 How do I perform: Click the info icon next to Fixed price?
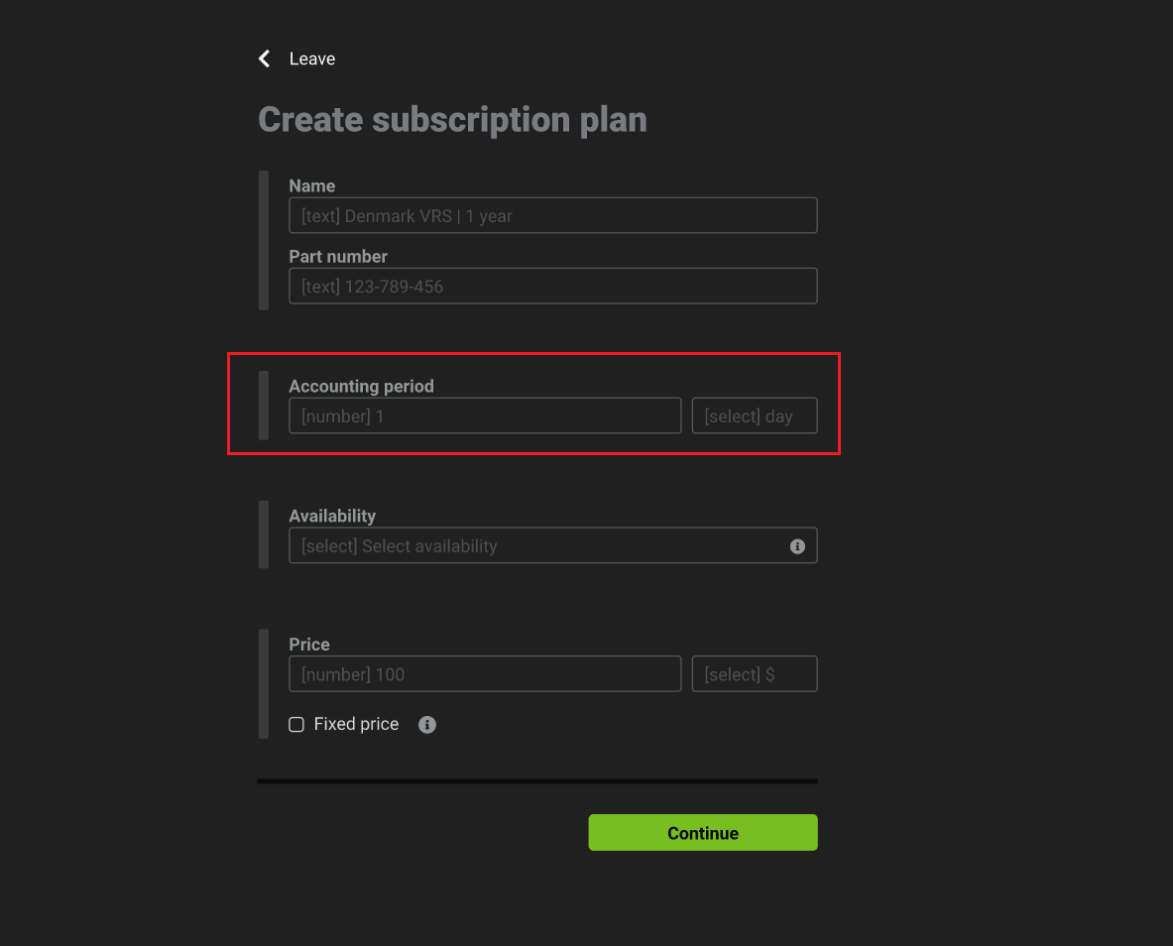(427, 724)
